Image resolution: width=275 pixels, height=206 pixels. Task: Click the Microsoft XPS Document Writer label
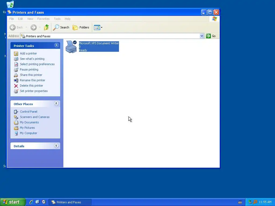click(99, 43)
